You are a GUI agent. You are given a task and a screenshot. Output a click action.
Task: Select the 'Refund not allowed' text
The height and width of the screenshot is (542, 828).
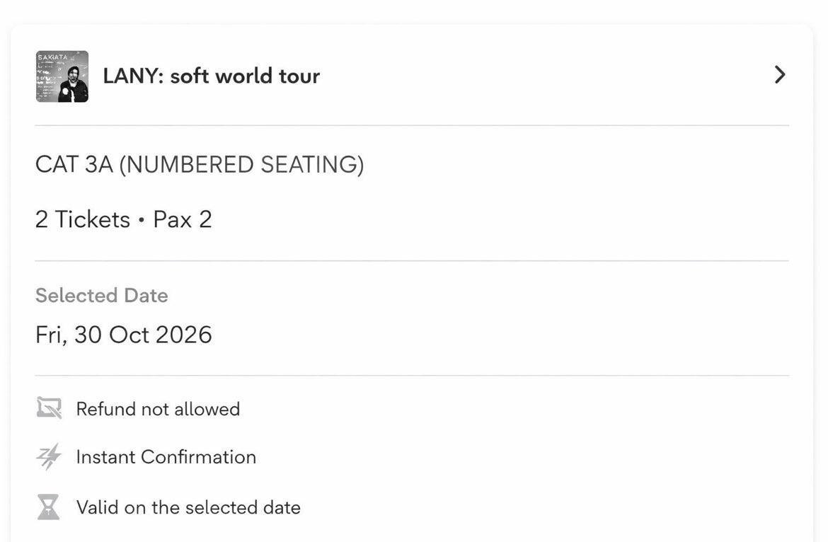click(x=158, y=409)
